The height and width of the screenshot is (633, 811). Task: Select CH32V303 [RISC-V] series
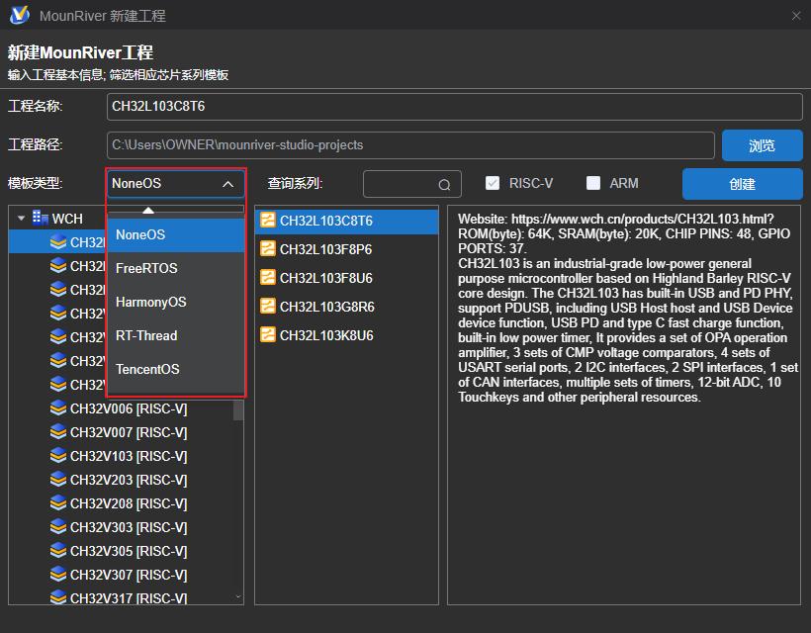point(129,527)
